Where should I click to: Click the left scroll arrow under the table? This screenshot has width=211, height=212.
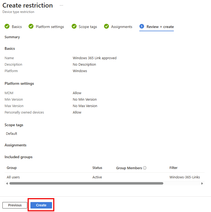coord(7,183)
